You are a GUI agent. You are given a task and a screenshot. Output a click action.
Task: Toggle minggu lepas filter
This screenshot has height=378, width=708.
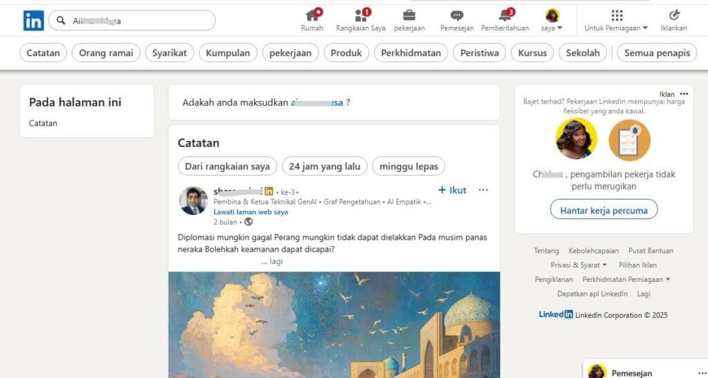[x=409, y=167]
